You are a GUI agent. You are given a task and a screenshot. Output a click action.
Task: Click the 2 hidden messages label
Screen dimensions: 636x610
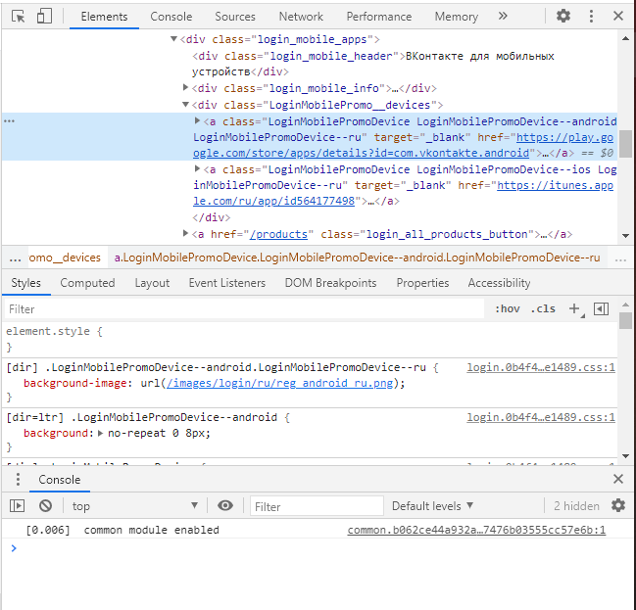[x=576, y=506]
